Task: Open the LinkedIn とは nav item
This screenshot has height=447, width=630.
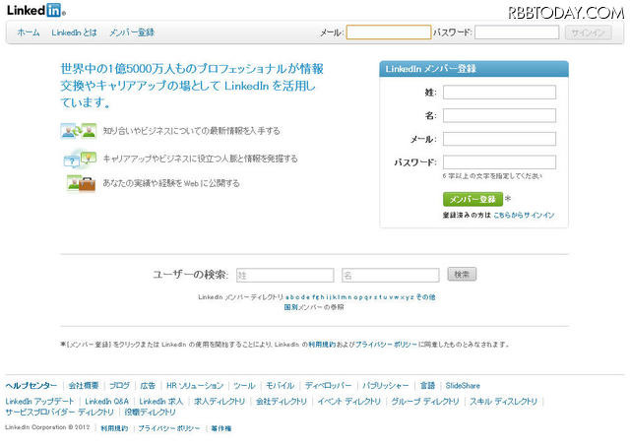Action: [x=75, y=32]
